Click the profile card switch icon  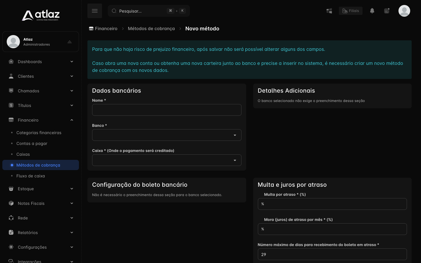click(70, 41)
